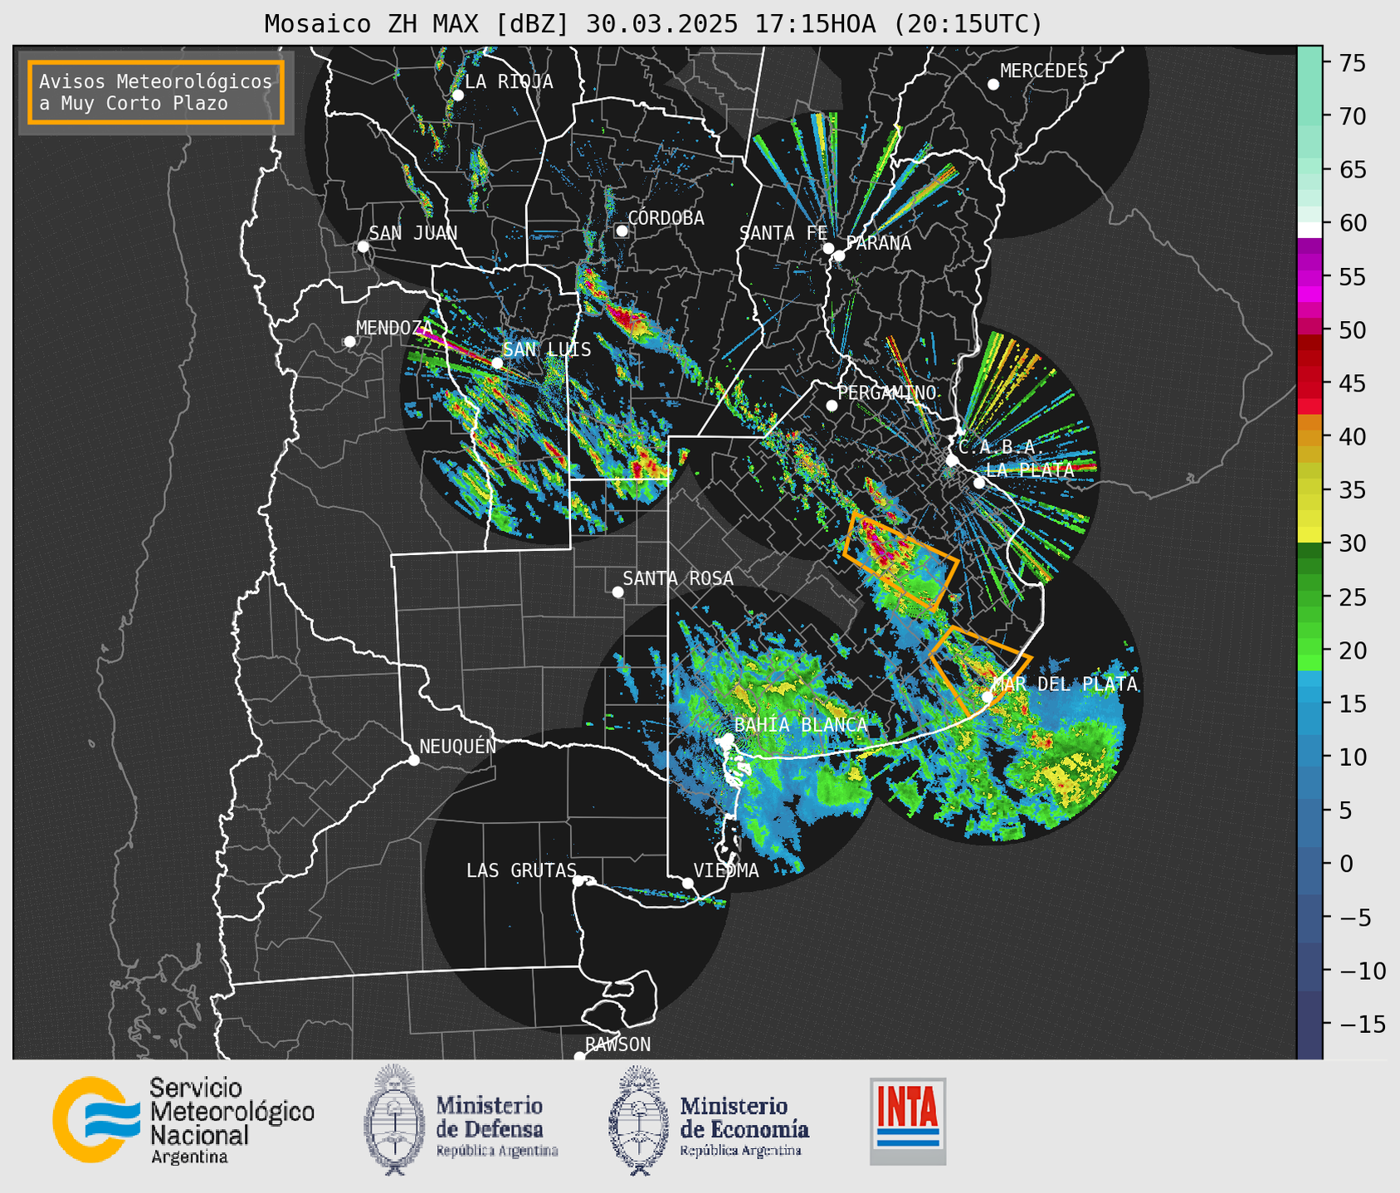
Task: Click the Viedma city marker dot
Action: click(688, 884)
